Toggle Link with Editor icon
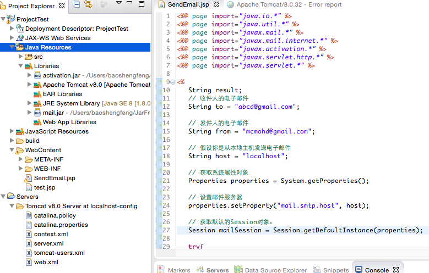Viewport: 429px width, 273px height. pyautogui.click(x=88, y=4)
